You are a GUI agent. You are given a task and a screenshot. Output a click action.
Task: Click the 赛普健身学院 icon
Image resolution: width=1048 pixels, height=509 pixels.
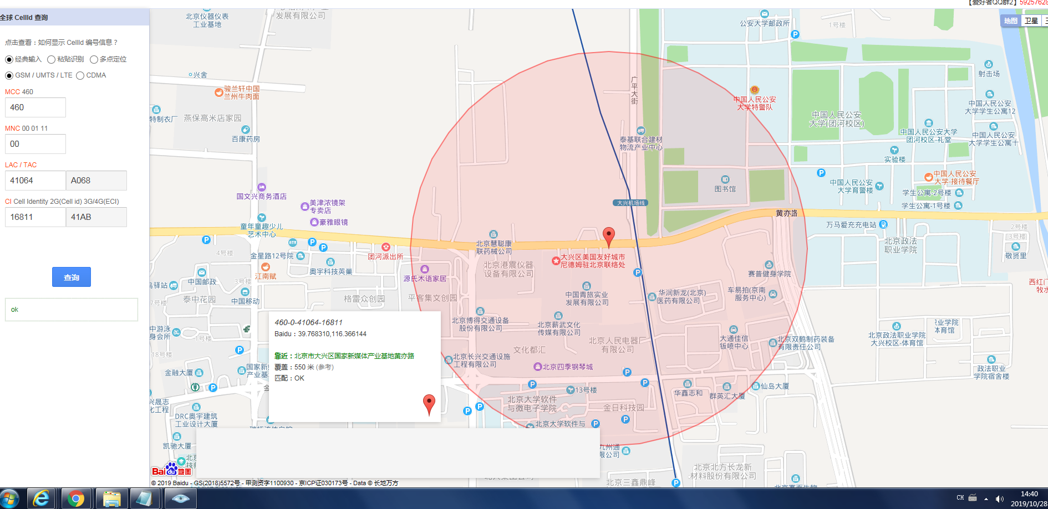769,265
